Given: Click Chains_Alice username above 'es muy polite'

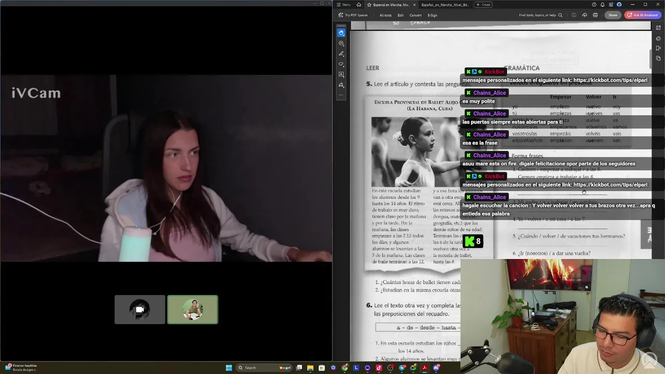Looking at the screenshot, I should pos(489,92).
